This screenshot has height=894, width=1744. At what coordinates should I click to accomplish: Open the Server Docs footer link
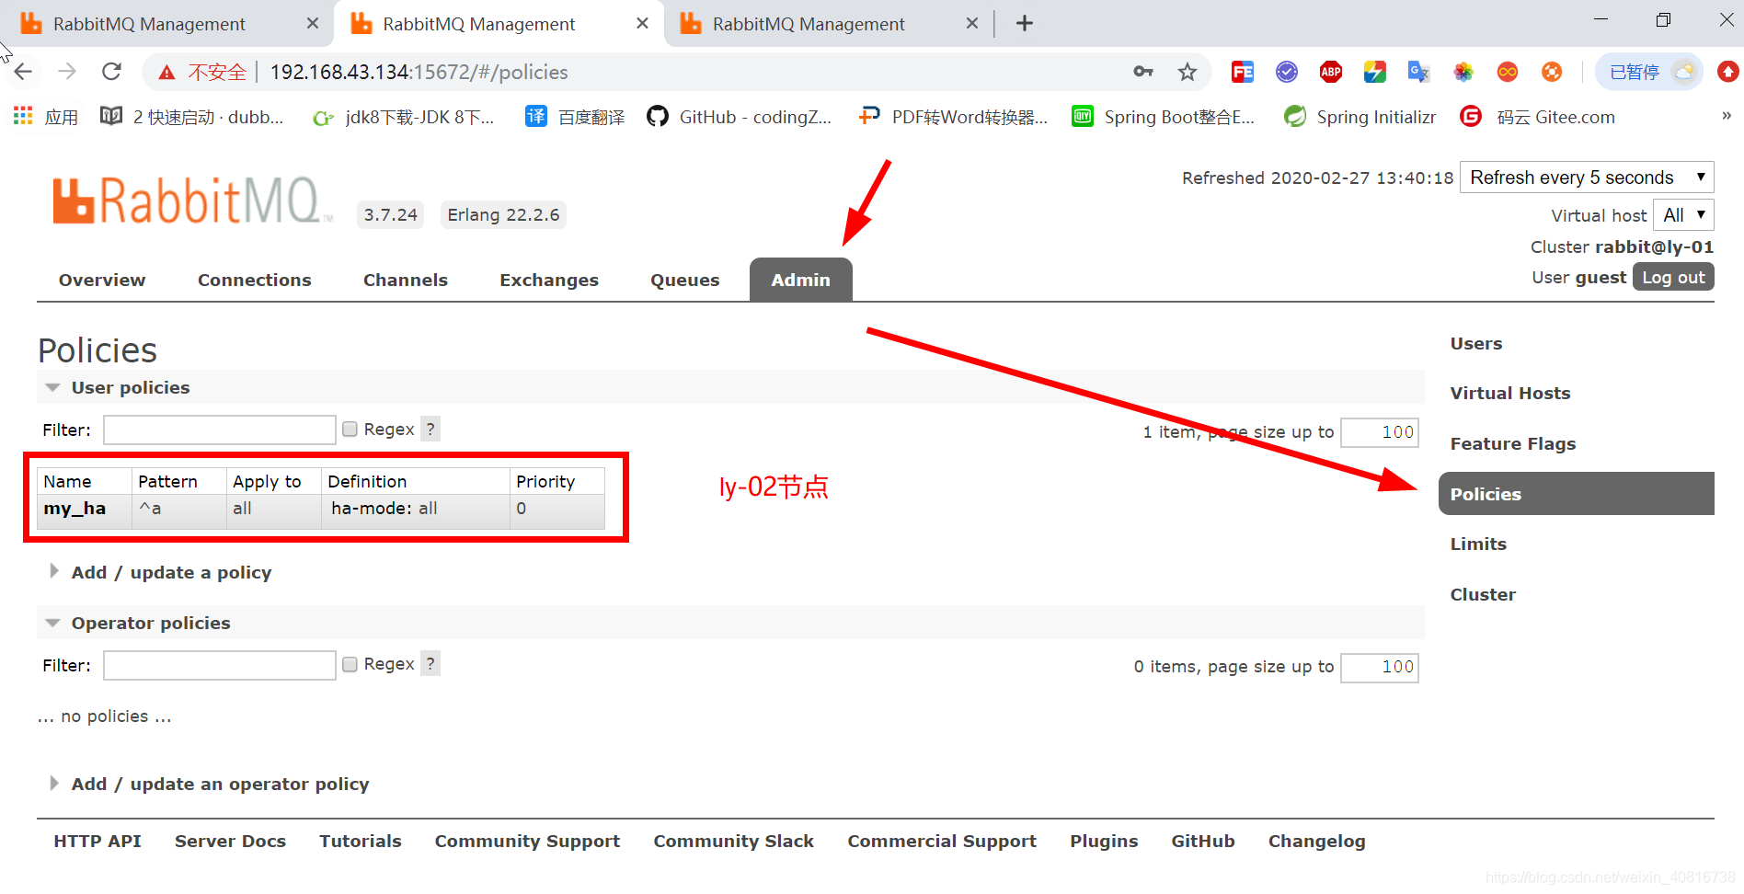click(x=230, y=841)
